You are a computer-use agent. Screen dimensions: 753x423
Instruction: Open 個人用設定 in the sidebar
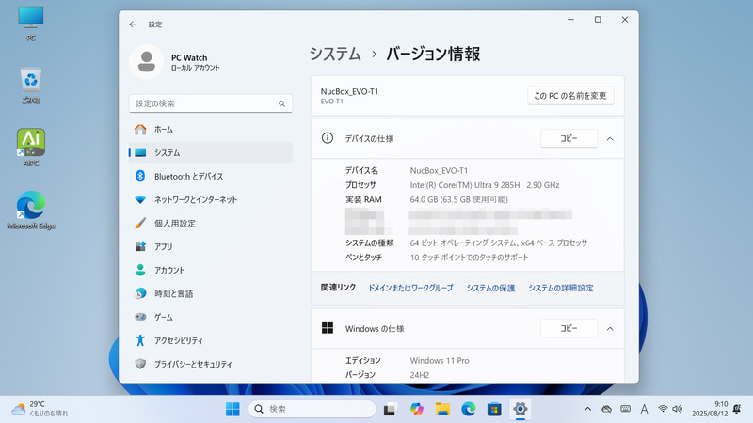tap(210, 223)
